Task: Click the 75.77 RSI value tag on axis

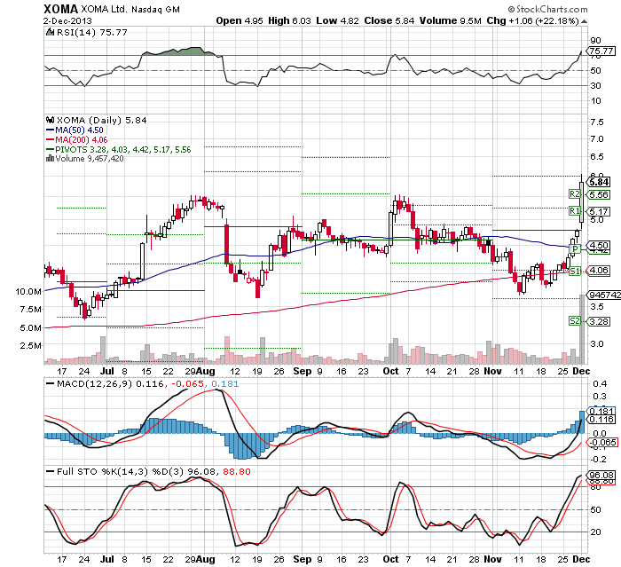Action: point(601,51)
